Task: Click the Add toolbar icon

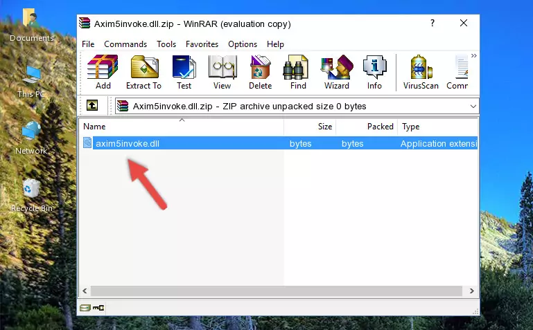Action: coord(103,72)
